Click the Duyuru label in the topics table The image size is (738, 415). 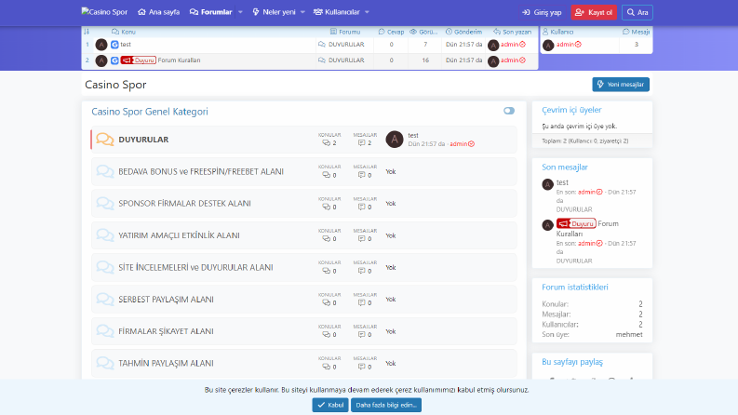point(139,60)
